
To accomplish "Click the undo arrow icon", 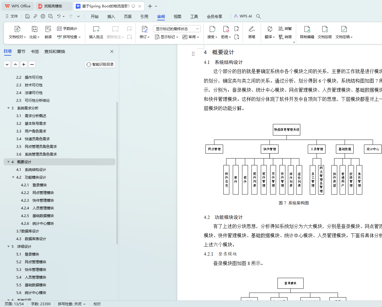I will coord(59,16).
